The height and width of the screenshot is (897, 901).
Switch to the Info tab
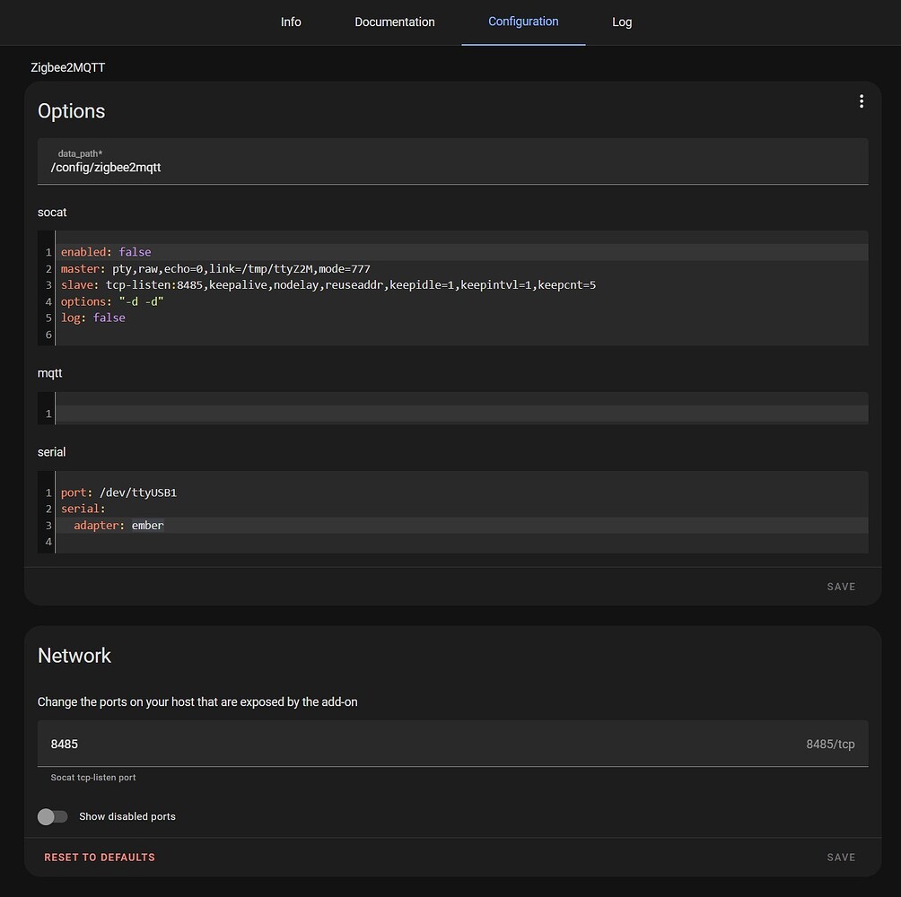point(290,22)
